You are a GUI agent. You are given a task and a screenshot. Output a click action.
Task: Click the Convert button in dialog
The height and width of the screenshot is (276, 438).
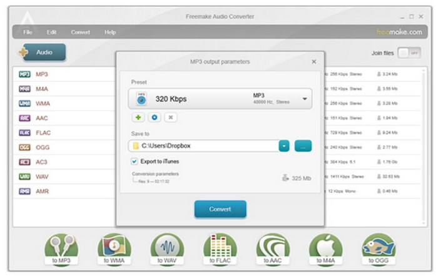tap(220, 209)
